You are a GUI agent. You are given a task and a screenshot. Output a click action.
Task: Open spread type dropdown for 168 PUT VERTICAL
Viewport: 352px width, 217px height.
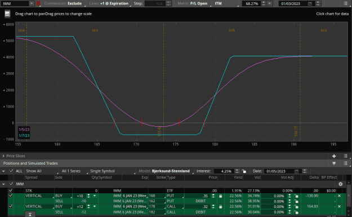point(39,196)
